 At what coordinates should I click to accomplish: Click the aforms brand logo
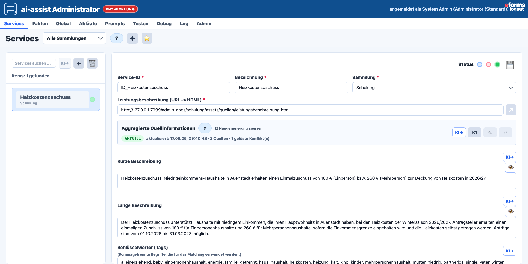515,5
